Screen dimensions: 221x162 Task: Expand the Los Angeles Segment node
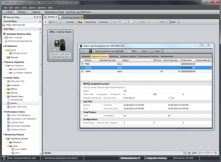(8, 73)
